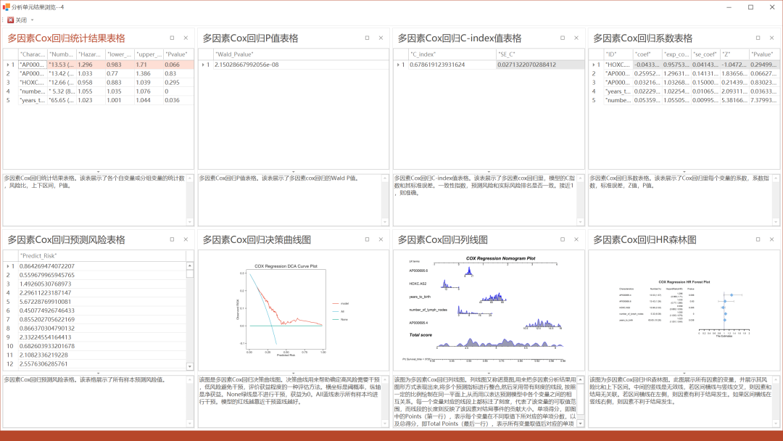Click the "C_index" column header

[x=452, y=54]
